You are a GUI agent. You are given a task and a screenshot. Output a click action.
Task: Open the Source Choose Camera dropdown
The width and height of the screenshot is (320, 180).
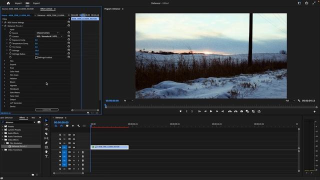47,32
